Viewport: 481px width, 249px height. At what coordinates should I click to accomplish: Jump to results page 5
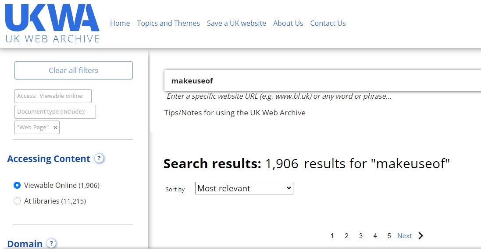[x=389, y=236]
